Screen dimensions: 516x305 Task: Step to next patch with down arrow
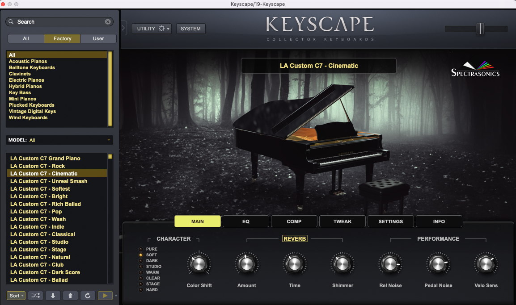click(53, 296)
